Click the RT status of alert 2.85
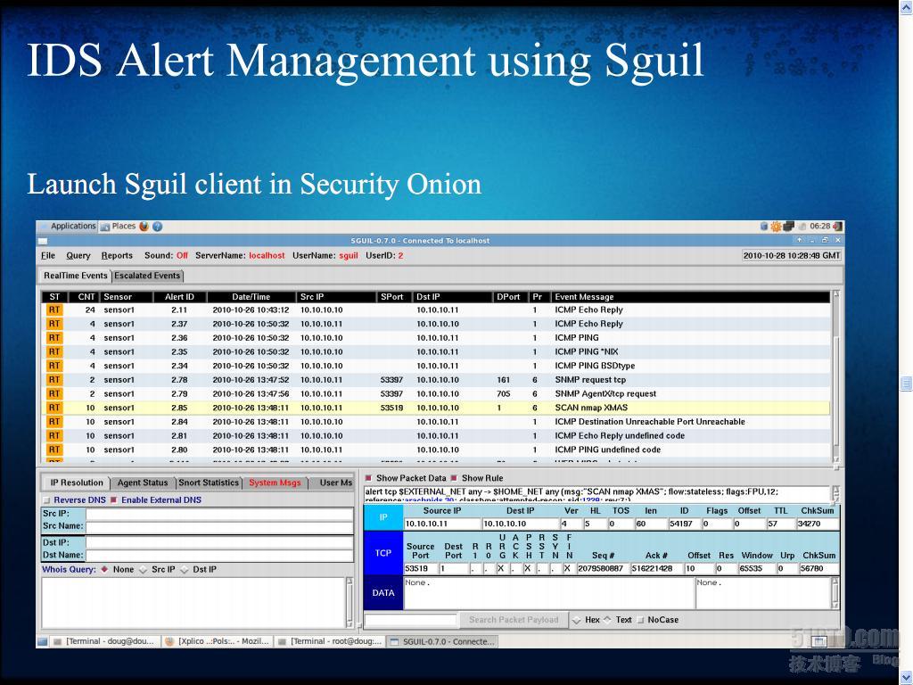The width and height of the screenshot is (913, 685). (x=54, y=408)
